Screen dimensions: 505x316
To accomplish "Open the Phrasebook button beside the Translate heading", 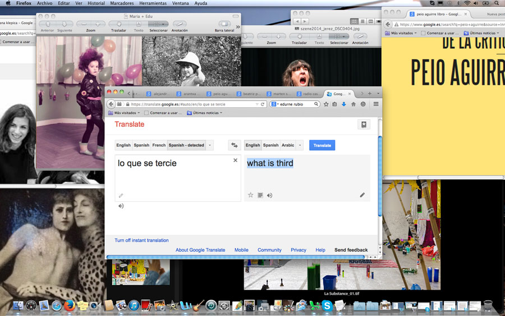I will 364,125.
